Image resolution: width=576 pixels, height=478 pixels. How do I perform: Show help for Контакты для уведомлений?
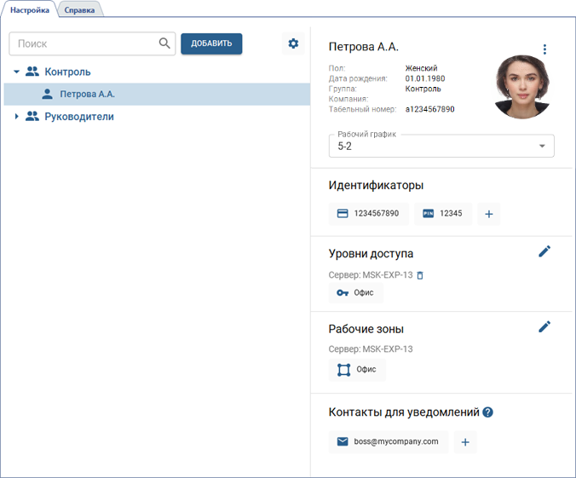coord(488,412)
